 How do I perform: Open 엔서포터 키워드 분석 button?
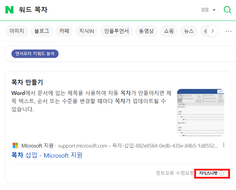(x=35, y=54)
